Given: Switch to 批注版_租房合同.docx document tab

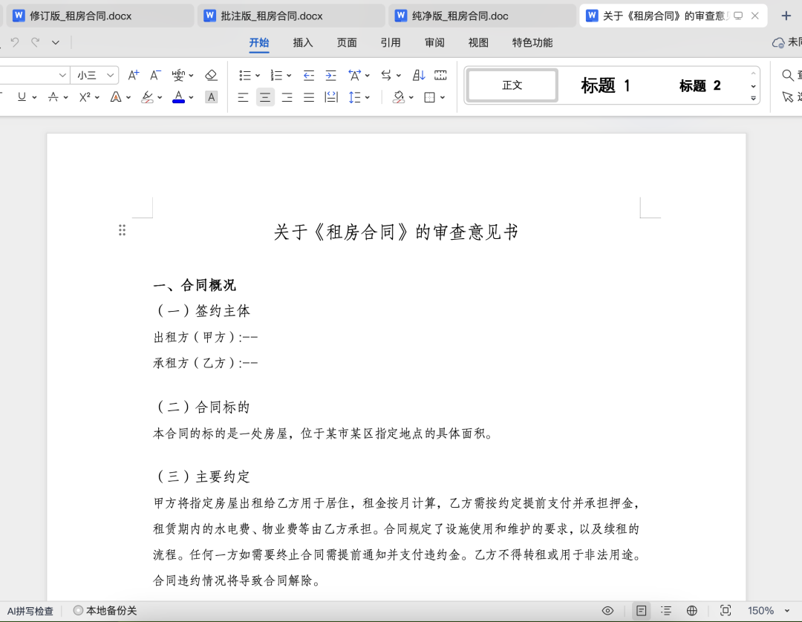Looking at the screenshot, I should (x=292, y=16).
